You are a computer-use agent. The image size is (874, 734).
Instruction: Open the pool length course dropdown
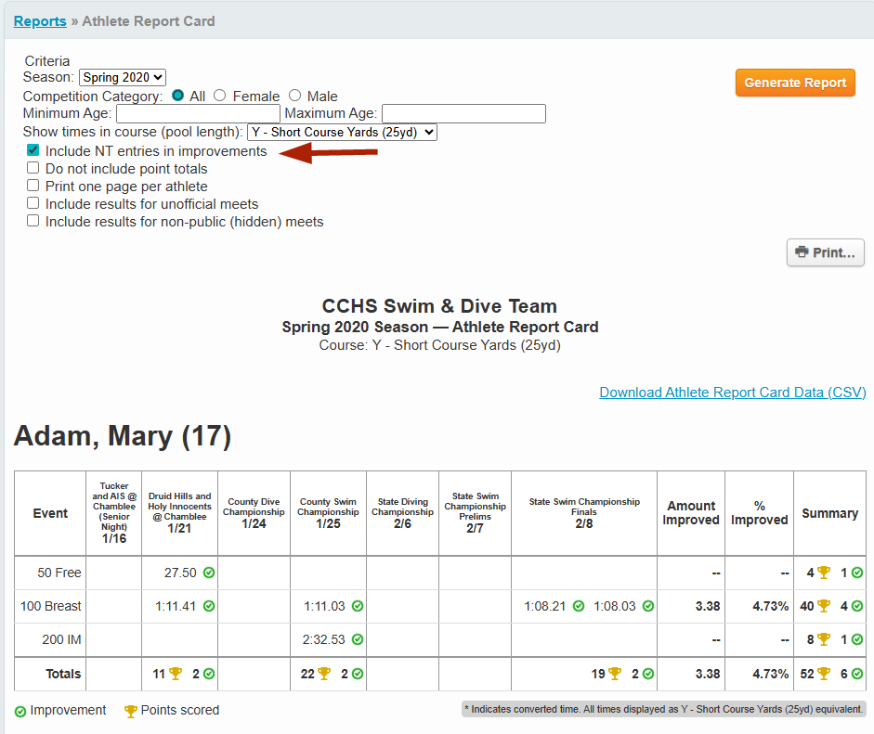(342, 132)
